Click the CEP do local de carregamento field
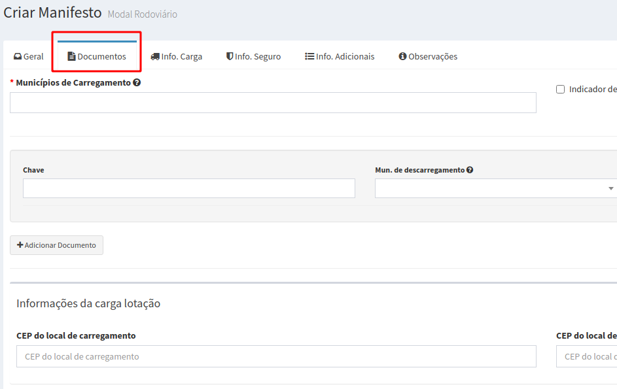 (275, 356)
